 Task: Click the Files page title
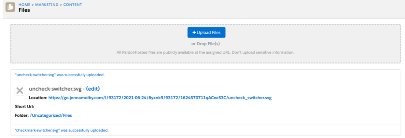24,10
